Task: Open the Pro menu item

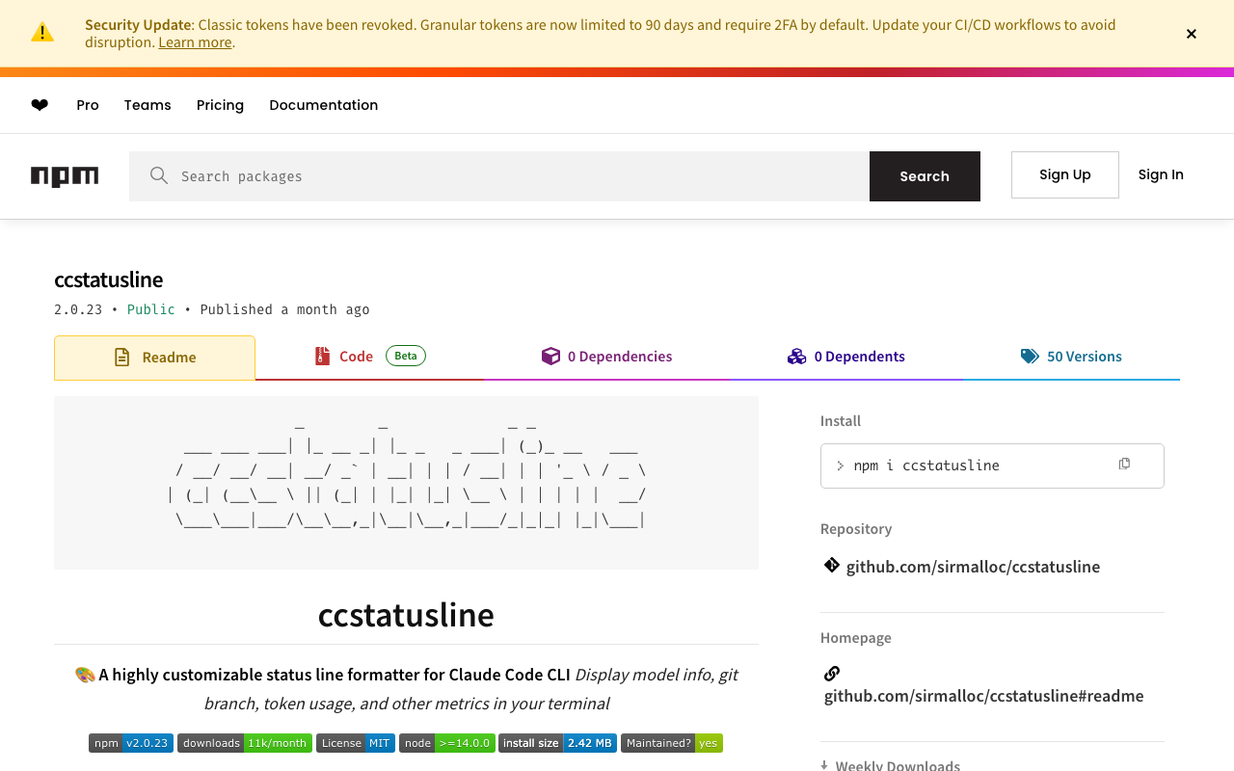Action: point(88,105)
